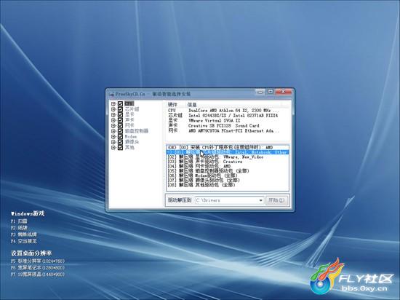Click the 开始 start button
The image size is (400, 300).
[276, 200]
